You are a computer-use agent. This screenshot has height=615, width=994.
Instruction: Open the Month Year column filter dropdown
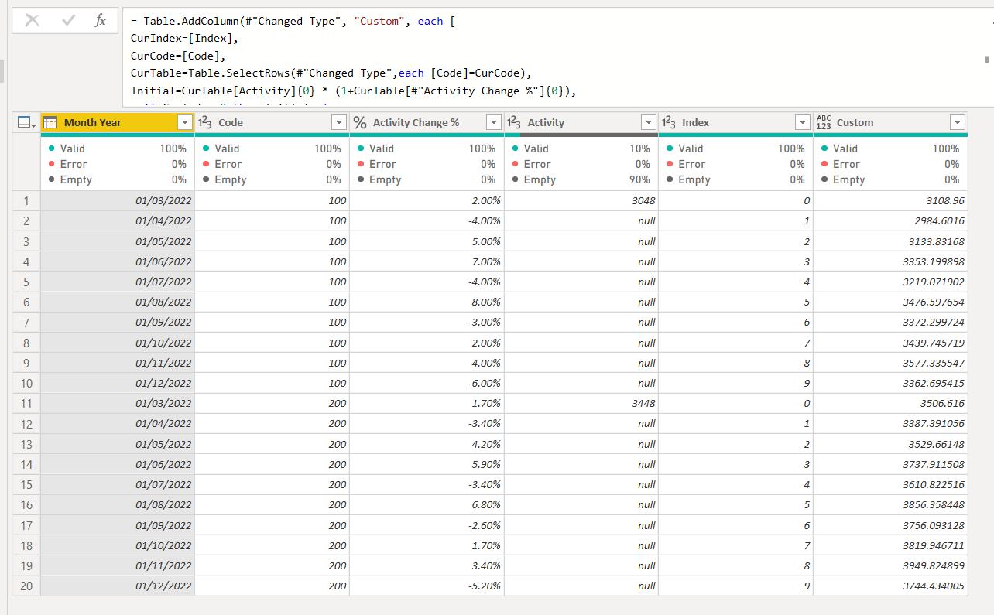[184, 122]
